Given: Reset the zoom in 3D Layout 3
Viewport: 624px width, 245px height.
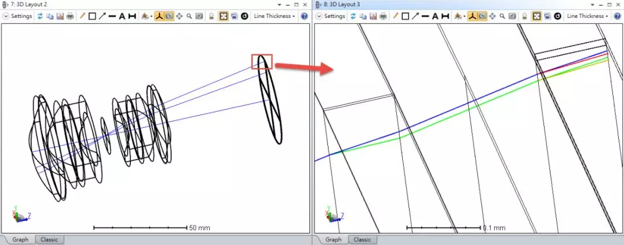Looking at the screenshot, I should click(x=512, y=16).
